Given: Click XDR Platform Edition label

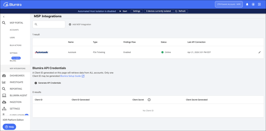Looking at the screenshot, I should pyautogui.click(x=13, y=120).
